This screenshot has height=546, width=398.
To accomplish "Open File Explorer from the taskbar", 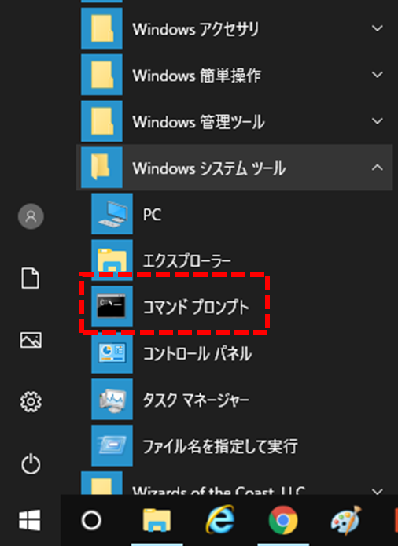I will click(157, 520).
